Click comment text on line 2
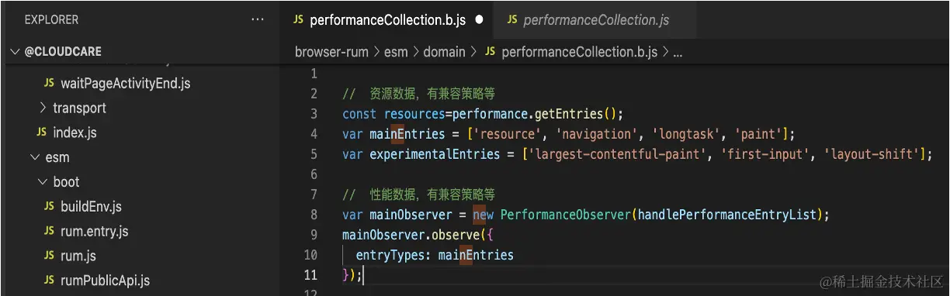This screenshot has height=296, width=950. (x=418, y=94)
